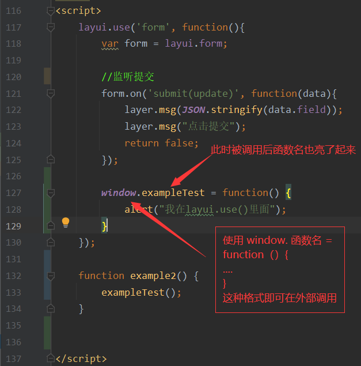
Task: Click line number 128 in gutter
Action: (13, 210)
